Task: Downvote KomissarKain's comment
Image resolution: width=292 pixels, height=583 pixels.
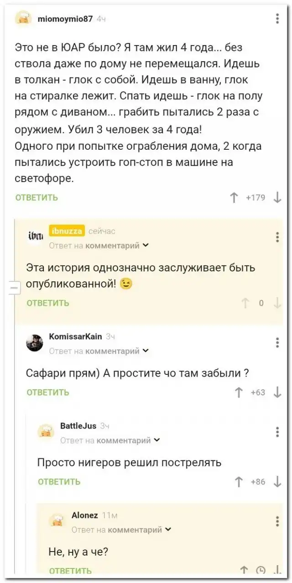Action: click(x=277, y=392)
